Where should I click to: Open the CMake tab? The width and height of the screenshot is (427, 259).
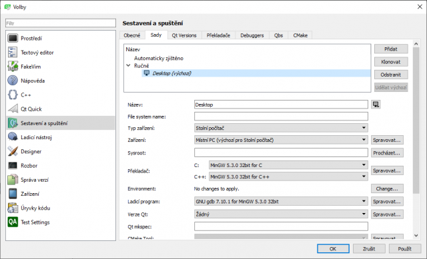point(300,35)
